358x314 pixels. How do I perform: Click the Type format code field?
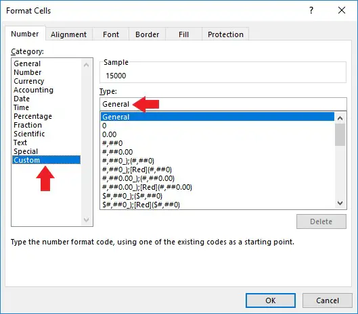(x=223, y=104)
